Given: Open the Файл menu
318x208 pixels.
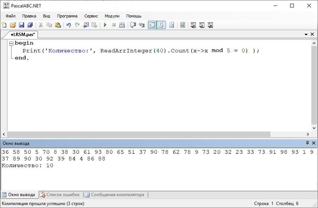Looking at the screenshot, I should (10, 16).
